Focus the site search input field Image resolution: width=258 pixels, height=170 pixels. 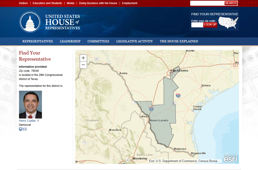[207, 3]
